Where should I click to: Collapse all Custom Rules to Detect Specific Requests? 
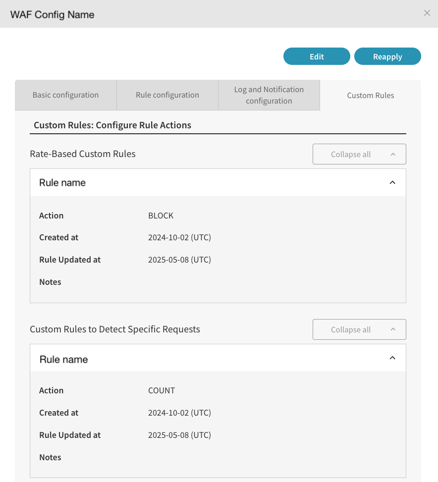pyautogui.click(x=351, y=329)
